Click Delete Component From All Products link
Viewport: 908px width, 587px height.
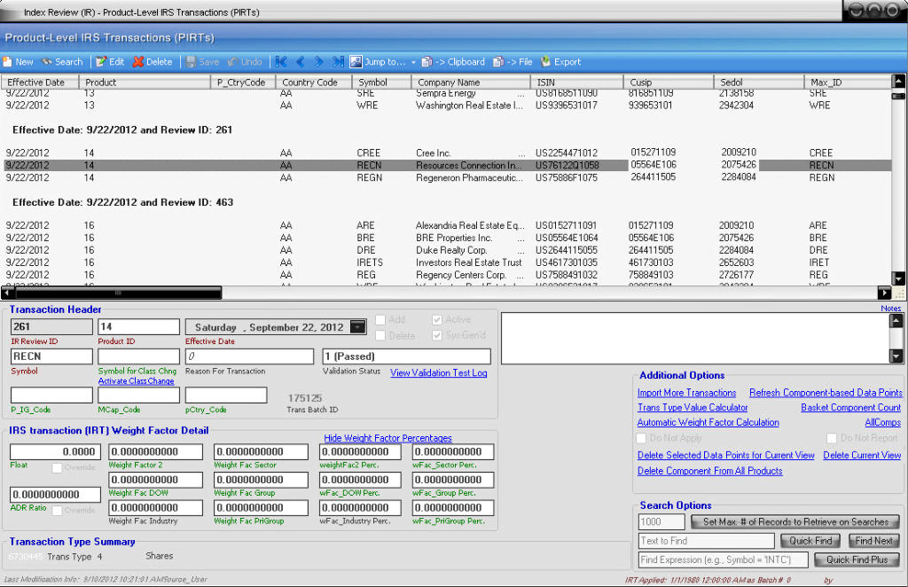[710, 471]
